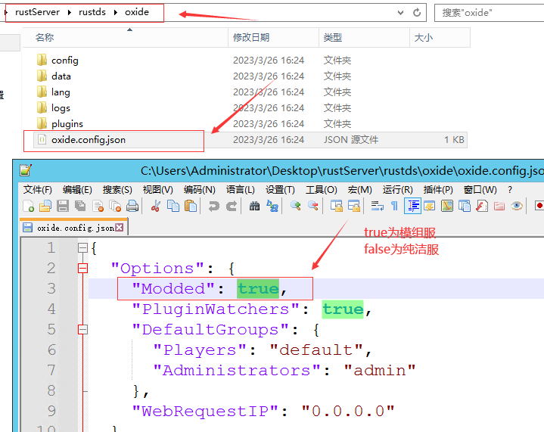
Task: Click the refresh button in Explorer
Action: (x=417, y=13)
